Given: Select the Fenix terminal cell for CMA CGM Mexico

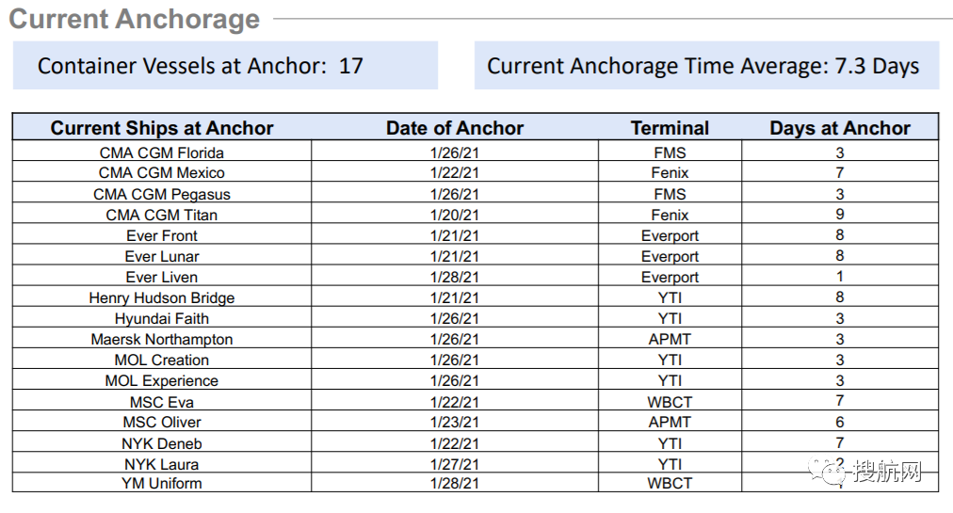Looking at the screenshot, I should 670,173.
